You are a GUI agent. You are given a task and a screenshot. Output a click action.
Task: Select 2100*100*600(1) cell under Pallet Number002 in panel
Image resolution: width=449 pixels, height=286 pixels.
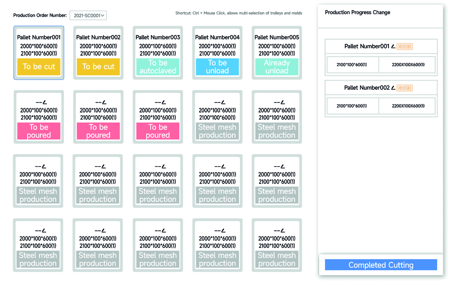pyautogui.click(x=352, y=106)
